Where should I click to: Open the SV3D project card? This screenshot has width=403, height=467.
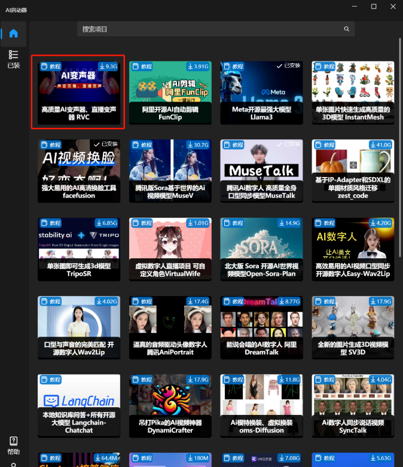[x=353, y=328]
